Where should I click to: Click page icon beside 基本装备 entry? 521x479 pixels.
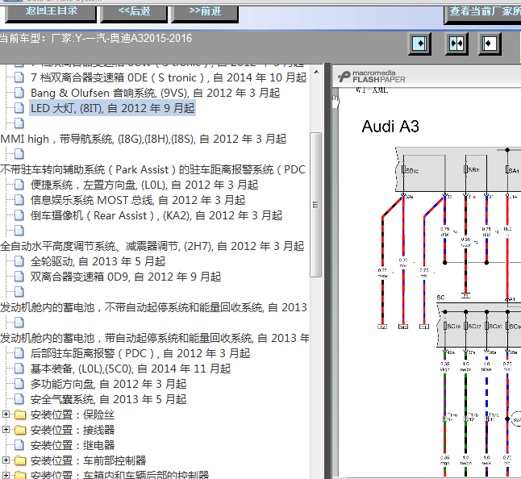coord(19,369)
